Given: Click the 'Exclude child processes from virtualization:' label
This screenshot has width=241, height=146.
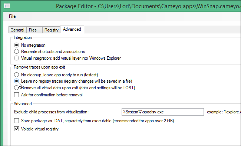Looking at the screenshot, I should point(51,112).
